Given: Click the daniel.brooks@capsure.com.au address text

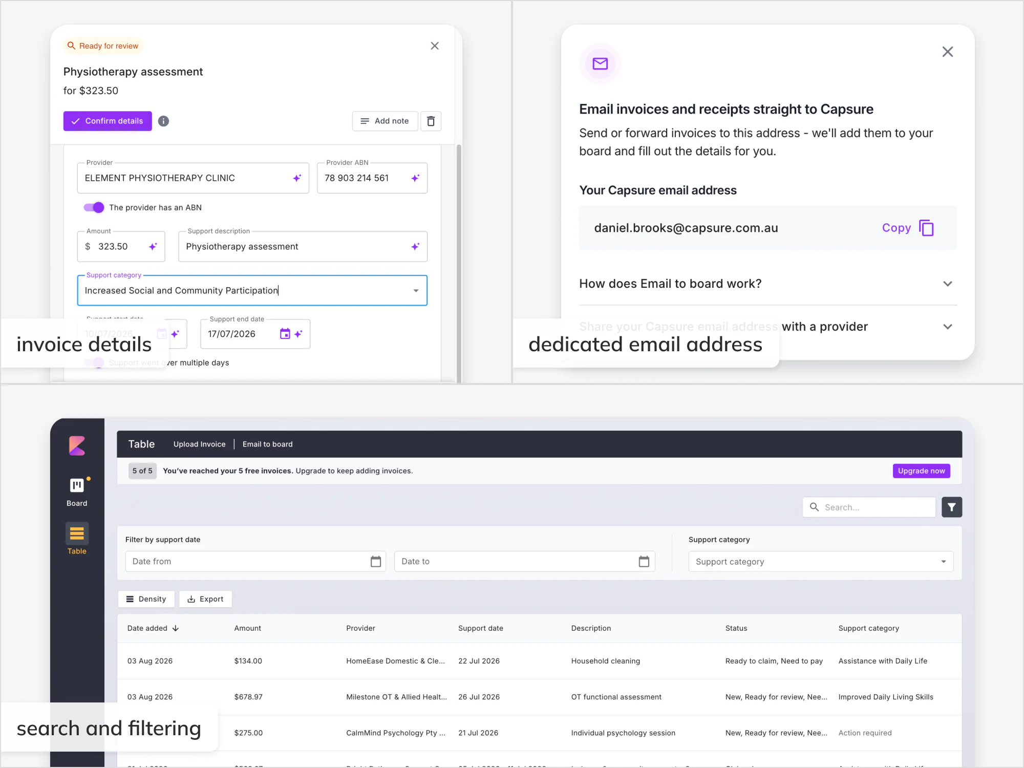Looking at the screenshot, I should (x=686, y=228).
